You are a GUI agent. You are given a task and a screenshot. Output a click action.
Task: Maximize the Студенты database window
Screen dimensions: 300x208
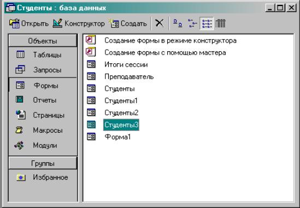tap(280, 8)
